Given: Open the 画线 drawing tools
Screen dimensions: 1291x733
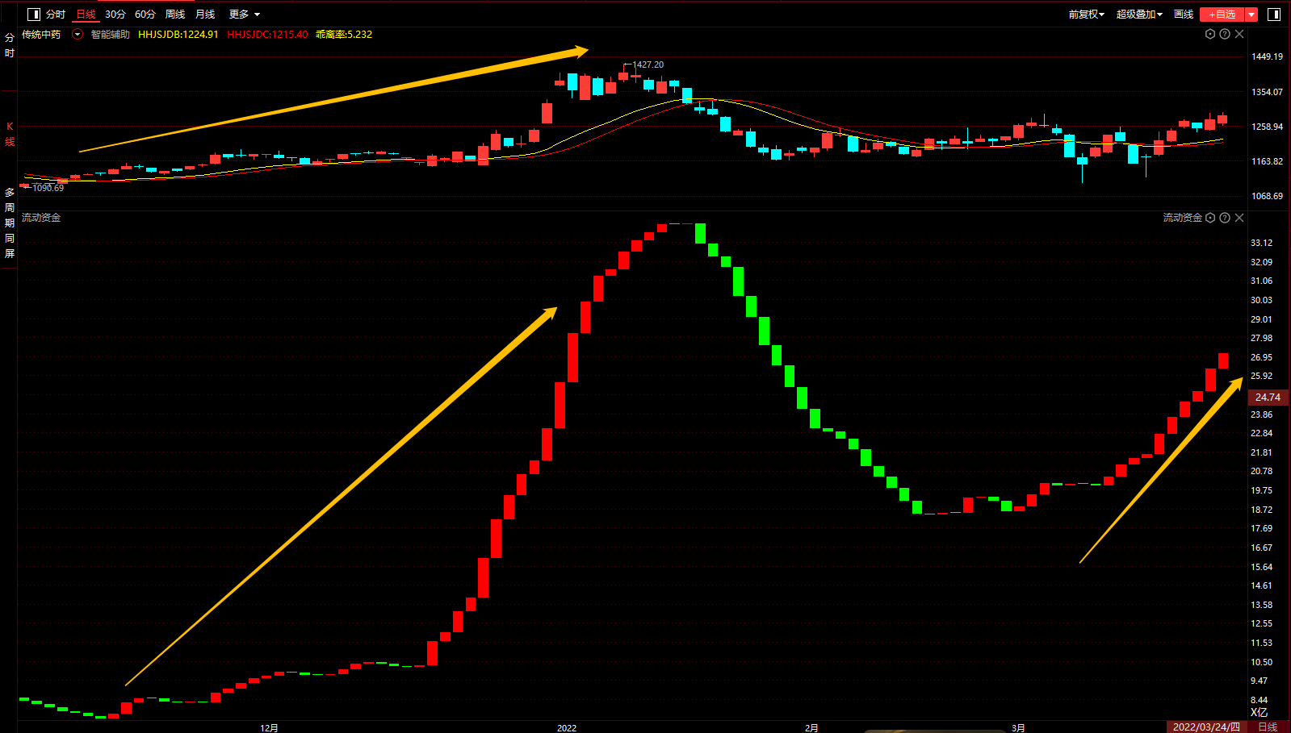Looking at the screenshot, I should tap(1184, 15).
